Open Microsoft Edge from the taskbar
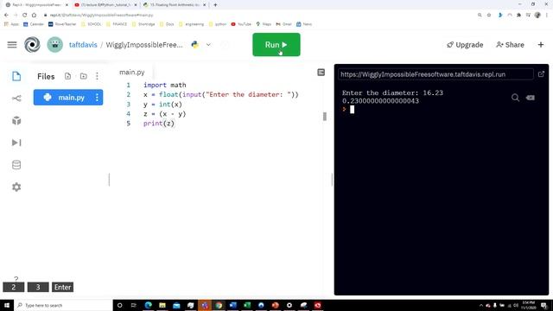The height and width of the screenshot is (311, 553). point(148,305)
